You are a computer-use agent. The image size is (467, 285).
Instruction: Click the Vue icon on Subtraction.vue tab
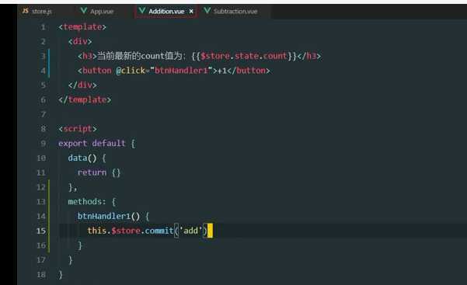tap(207, 11)
